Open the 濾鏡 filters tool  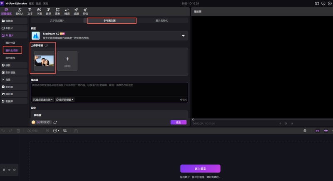[76, 11]
